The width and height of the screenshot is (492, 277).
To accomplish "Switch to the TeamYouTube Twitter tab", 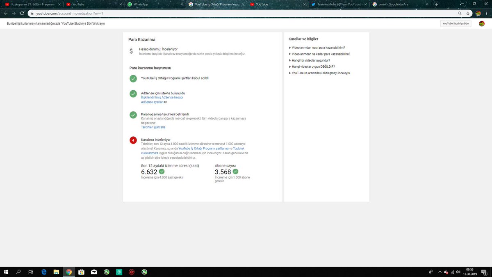I will point(338,4).
